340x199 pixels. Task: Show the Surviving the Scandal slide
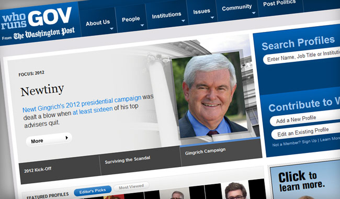140,161
